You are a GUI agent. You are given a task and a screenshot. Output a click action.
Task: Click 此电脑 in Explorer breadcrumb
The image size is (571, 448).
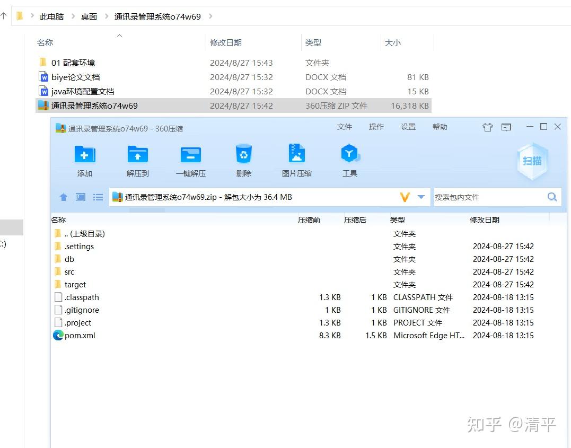pyautogui.click(x=52, y=17)
